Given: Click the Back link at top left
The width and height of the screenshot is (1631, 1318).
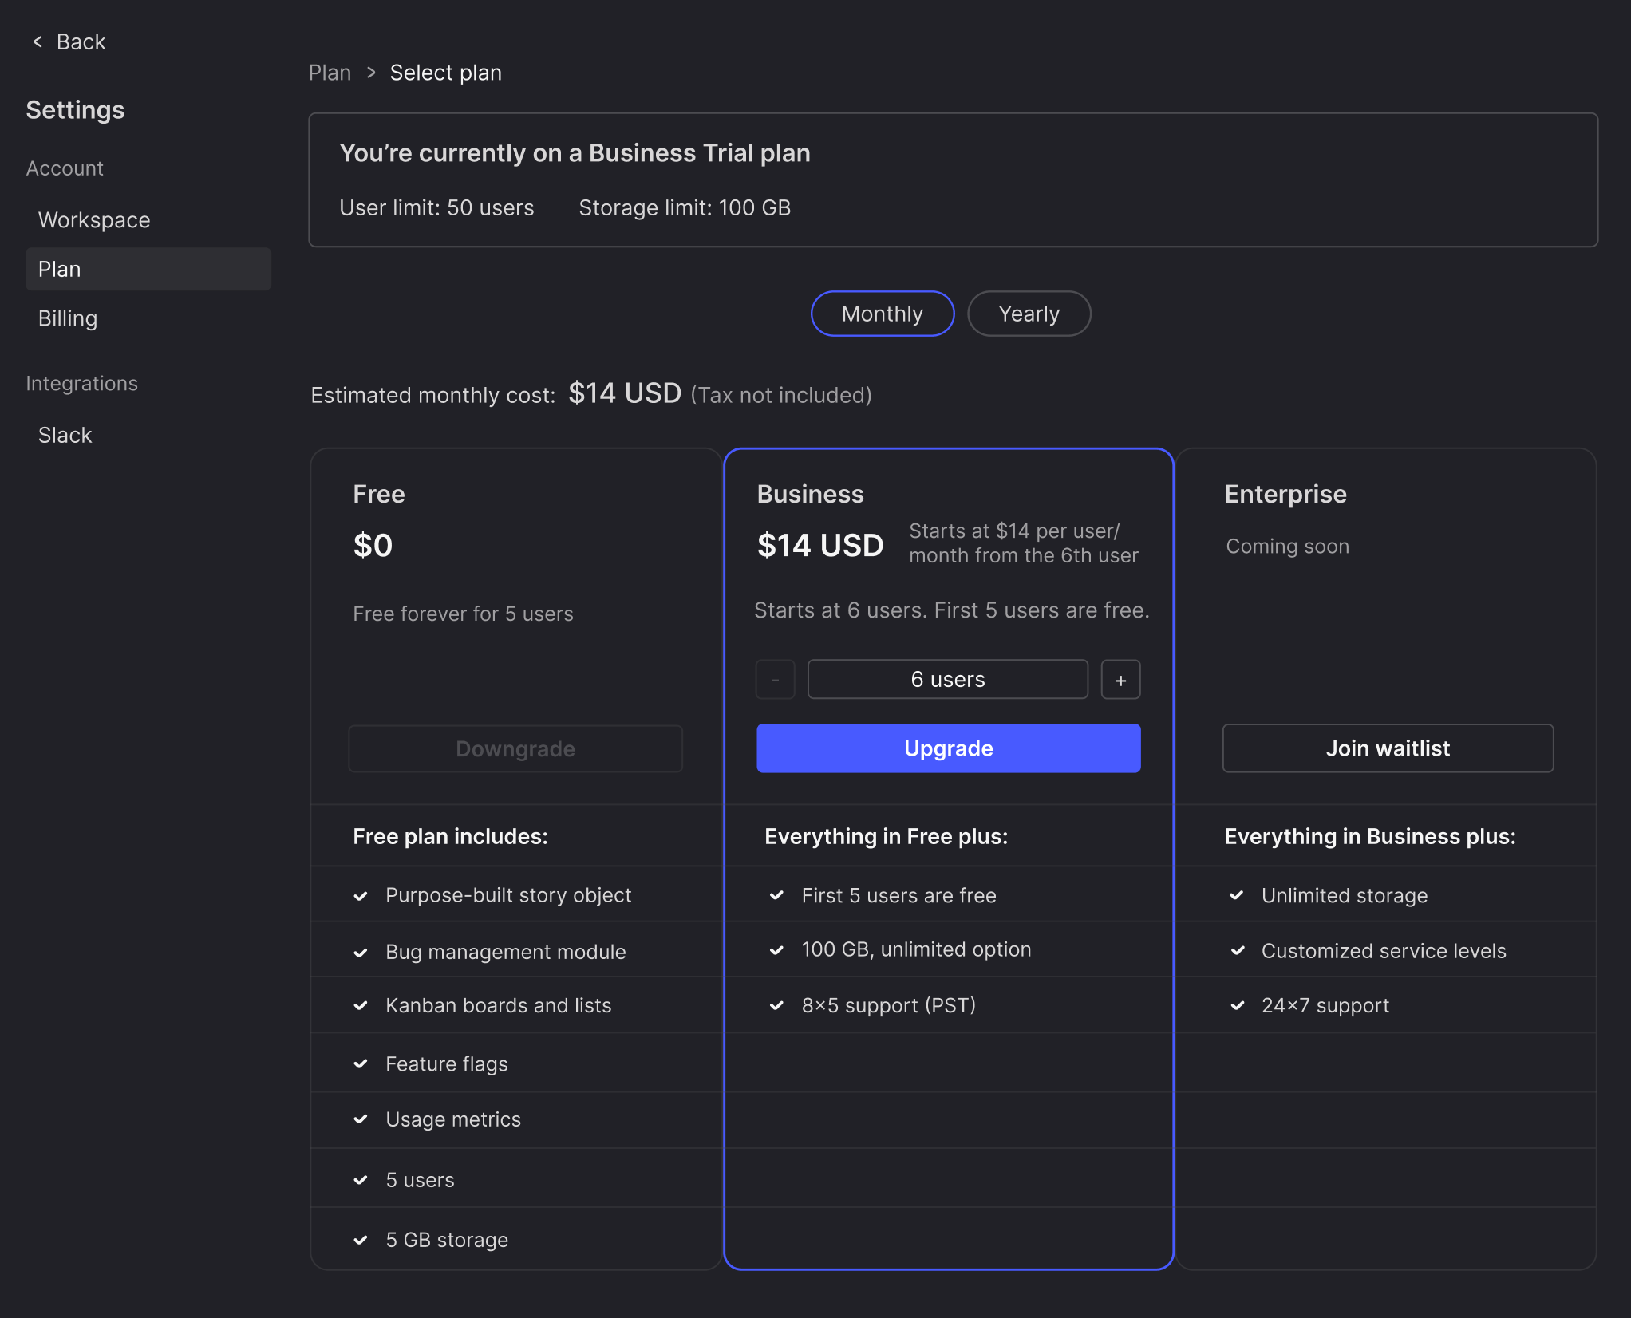Looking at the screenshot, I should (81, 41).
